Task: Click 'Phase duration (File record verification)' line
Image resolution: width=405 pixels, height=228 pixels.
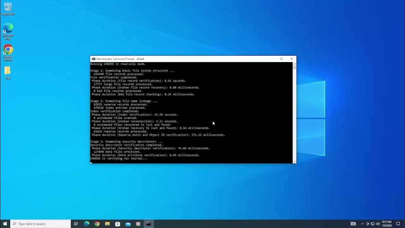Action: click(x=139, y=81)
